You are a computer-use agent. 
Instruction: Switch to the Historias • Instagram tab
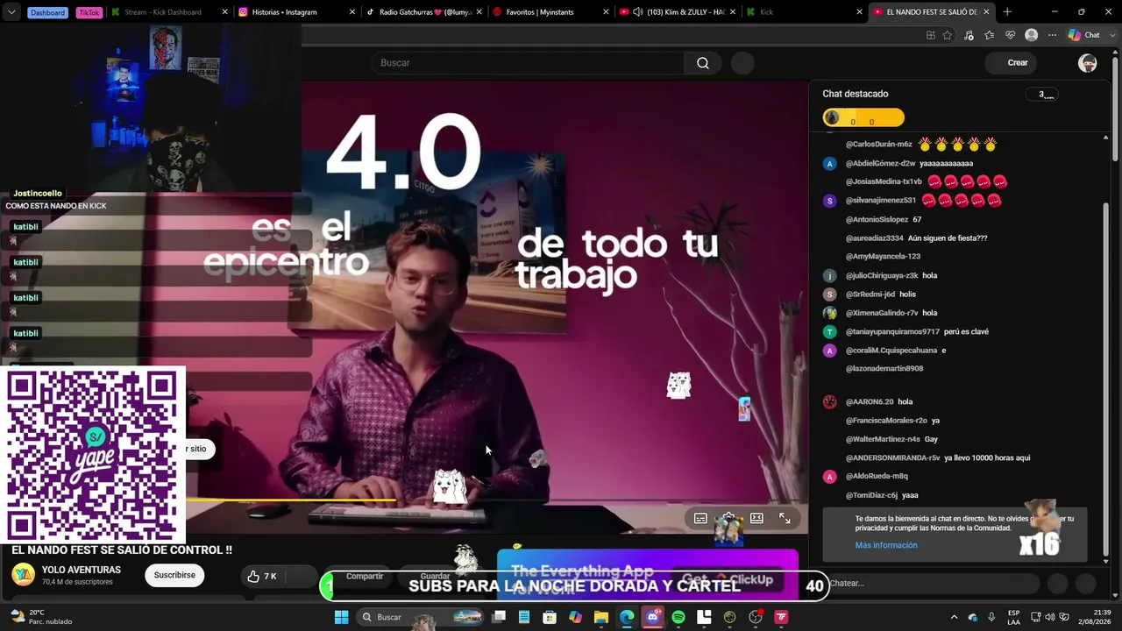pos(297,12)
